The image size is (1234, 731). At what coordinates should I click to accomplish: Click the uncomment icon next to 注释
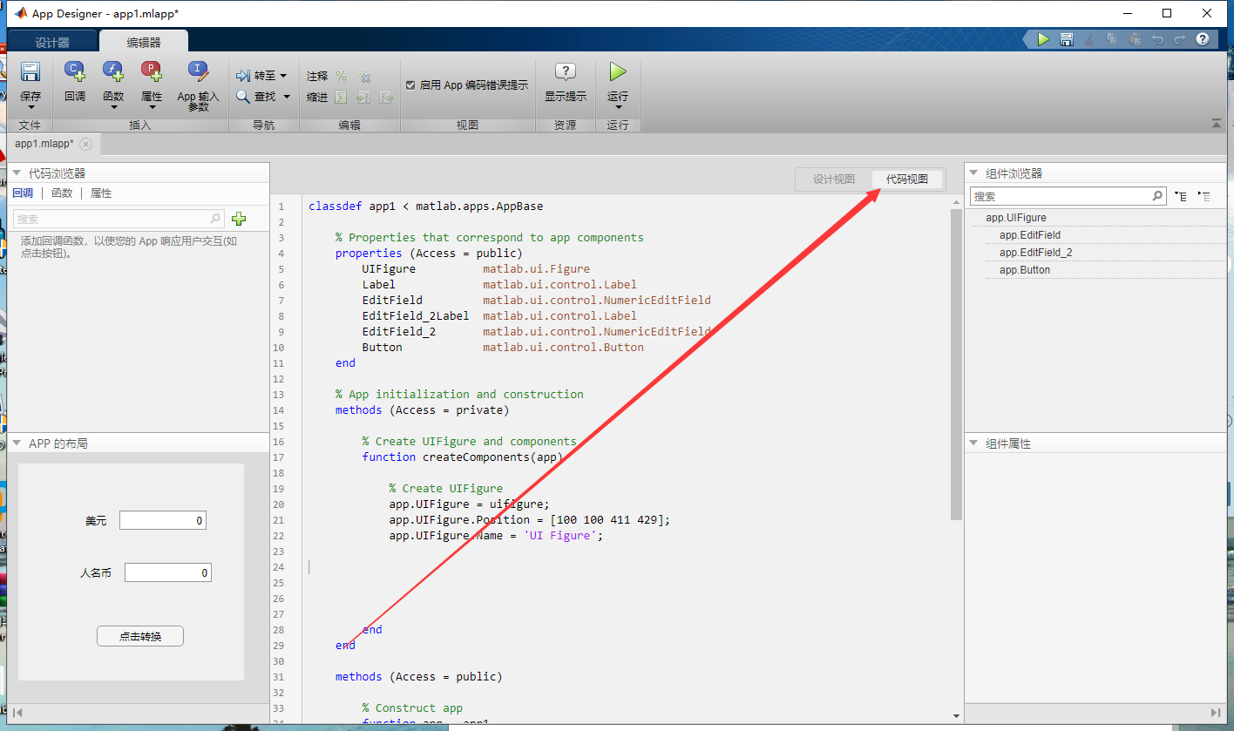coord(363,77)
